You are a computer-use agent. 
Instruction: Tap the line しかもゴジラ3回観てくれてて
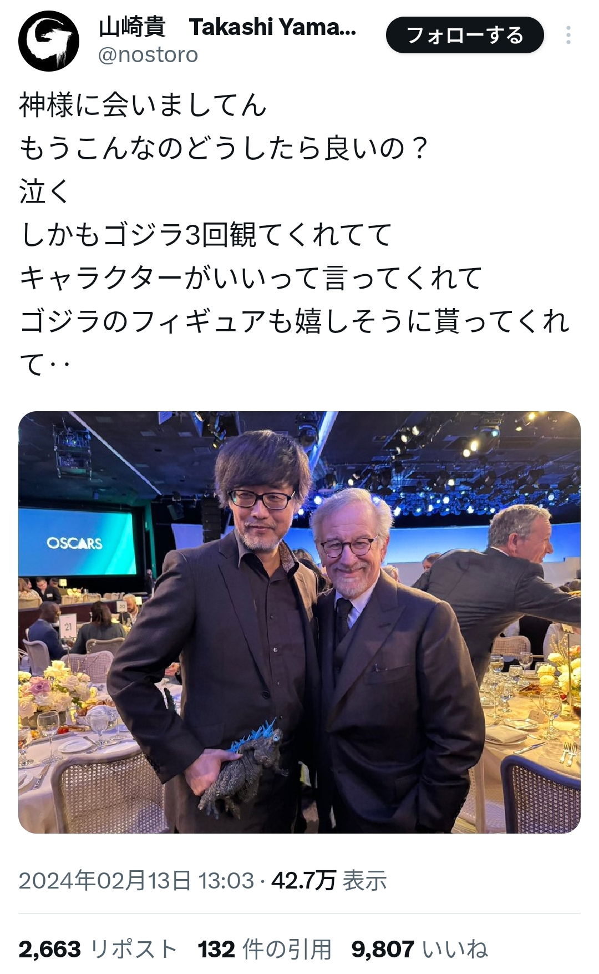206,235
